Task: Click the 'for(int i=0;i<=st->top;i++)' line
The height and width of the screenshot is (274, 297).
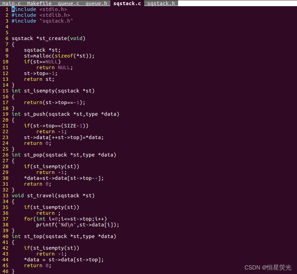Action: point(65,219)
